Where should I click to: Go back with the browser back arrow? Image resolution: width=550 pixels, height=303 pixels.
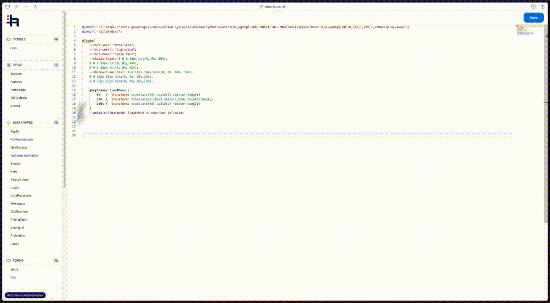(x=16, y=7)
